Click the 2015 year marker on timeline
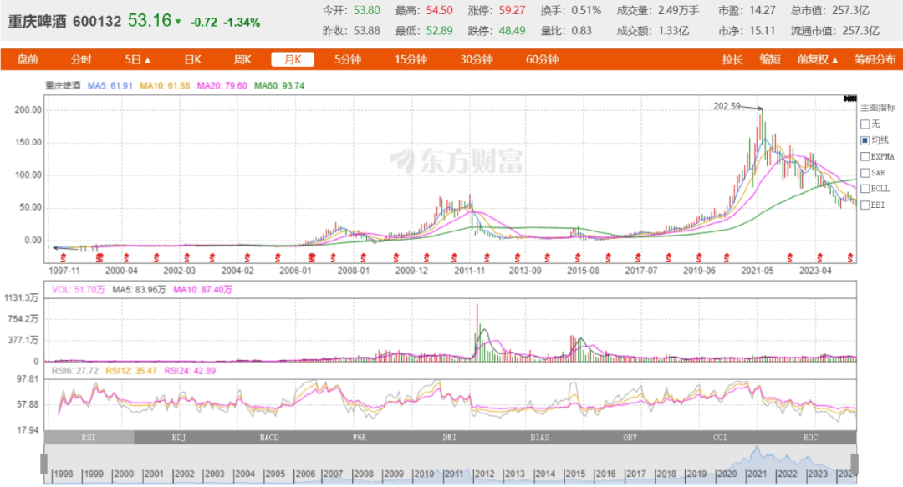903x487 pixels. pyautogui.click(x=575, y=474)
